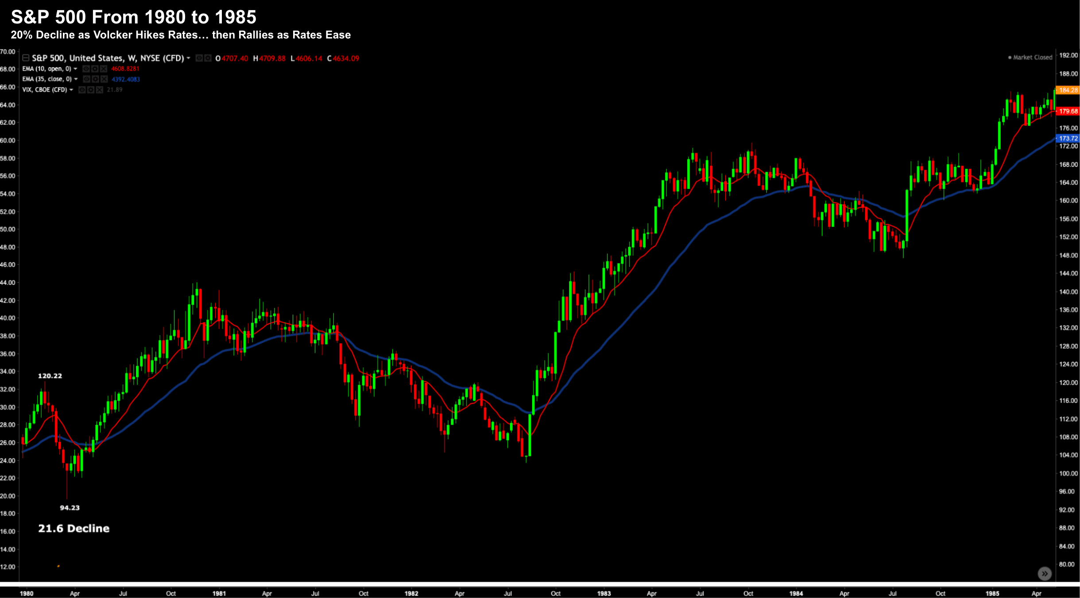The width and height of the screenshot is (1080, 598).
Task: Click the 1983 label on time axis
Action: click(x=604, y=594)
